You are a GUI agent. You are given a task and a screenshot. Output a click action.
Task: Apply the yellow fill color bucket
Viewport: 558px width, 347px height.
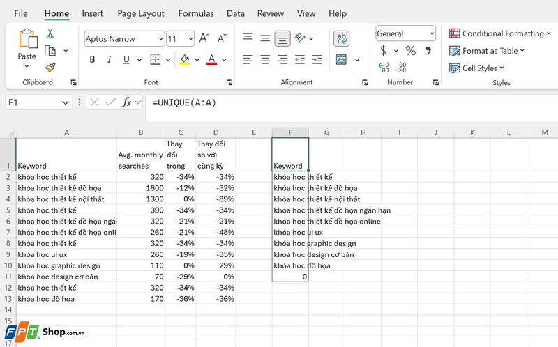pyautogui.click(x=184, y=60)
